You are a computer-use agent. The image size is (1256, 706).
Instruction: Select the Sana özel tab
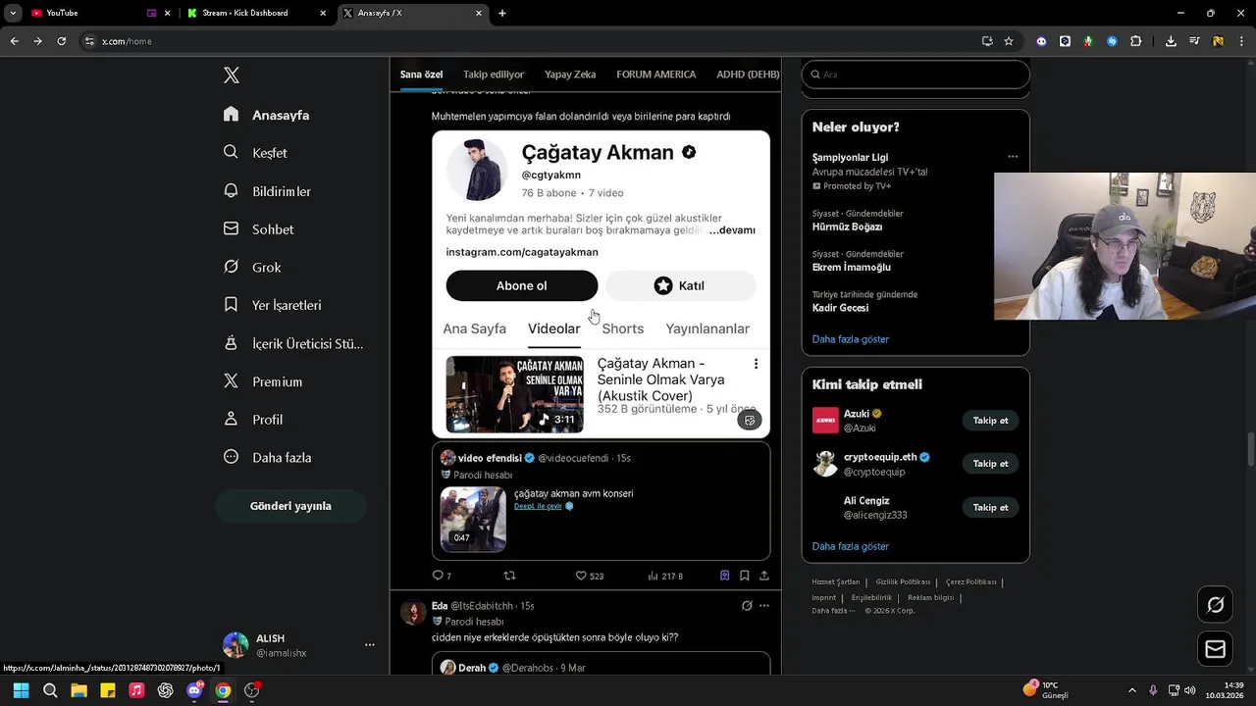(x=421, y=75)
